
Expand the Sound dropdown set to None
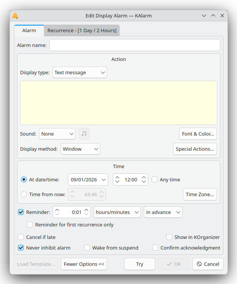tap(57, 134)
